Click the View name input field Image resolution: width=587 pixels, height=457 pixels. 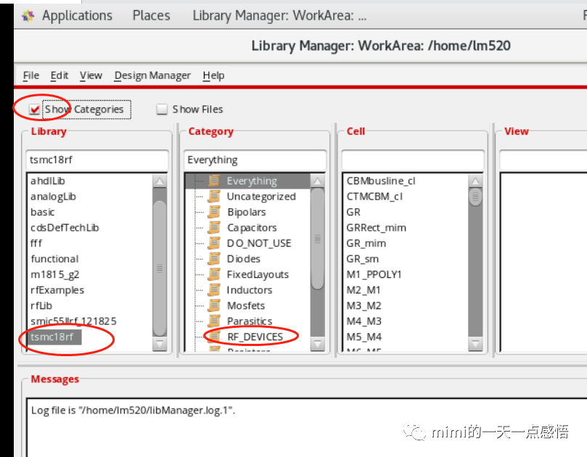click(x=543, y=160)
